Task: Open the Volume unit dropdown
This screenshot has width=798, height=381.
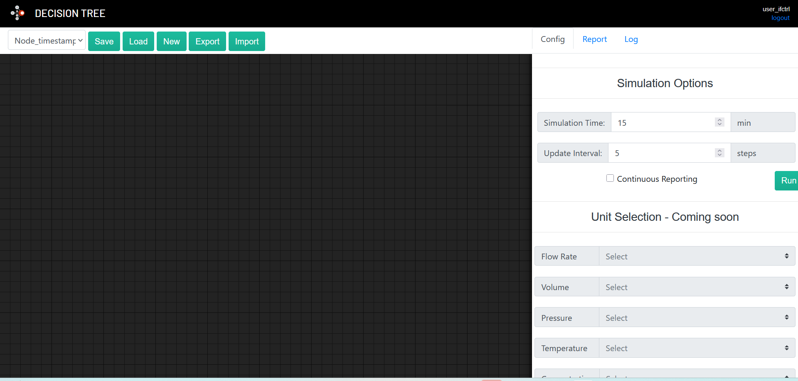Action: pyautogui.click(x=697, y=287)
